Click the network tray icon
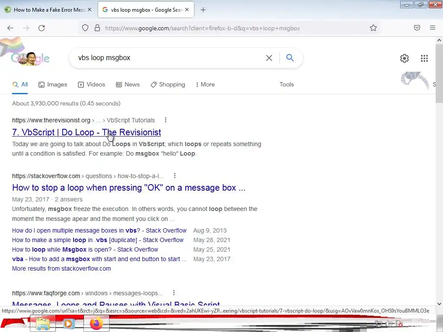Viewport: 443px width, 332px height. click(x=379, y=324)
